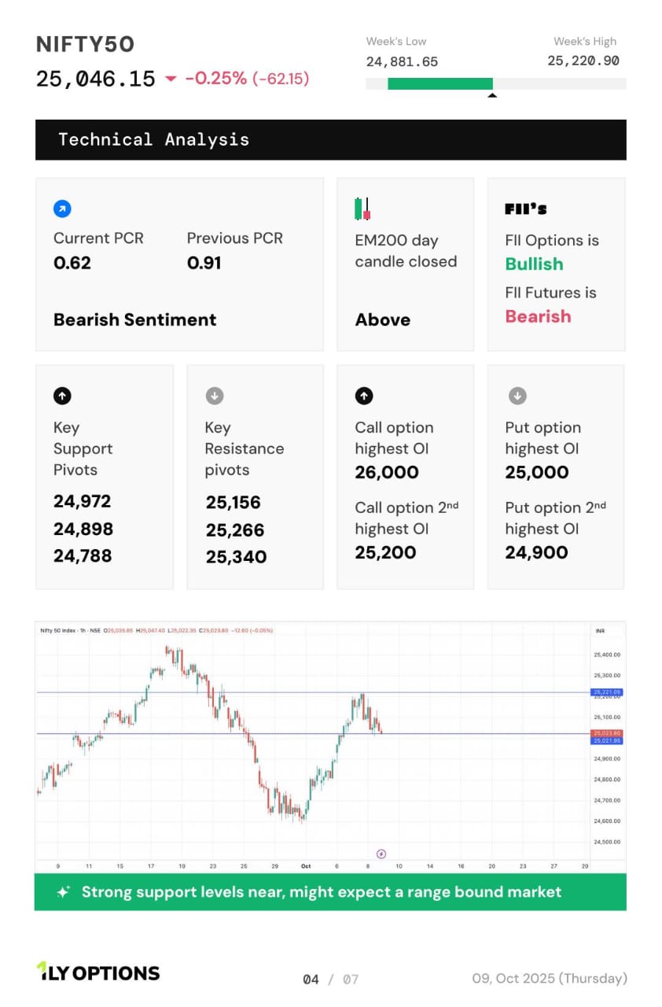Click the green week's range bar
The height and width of the screenshot is (1007, 662).
tap(440, 83)
